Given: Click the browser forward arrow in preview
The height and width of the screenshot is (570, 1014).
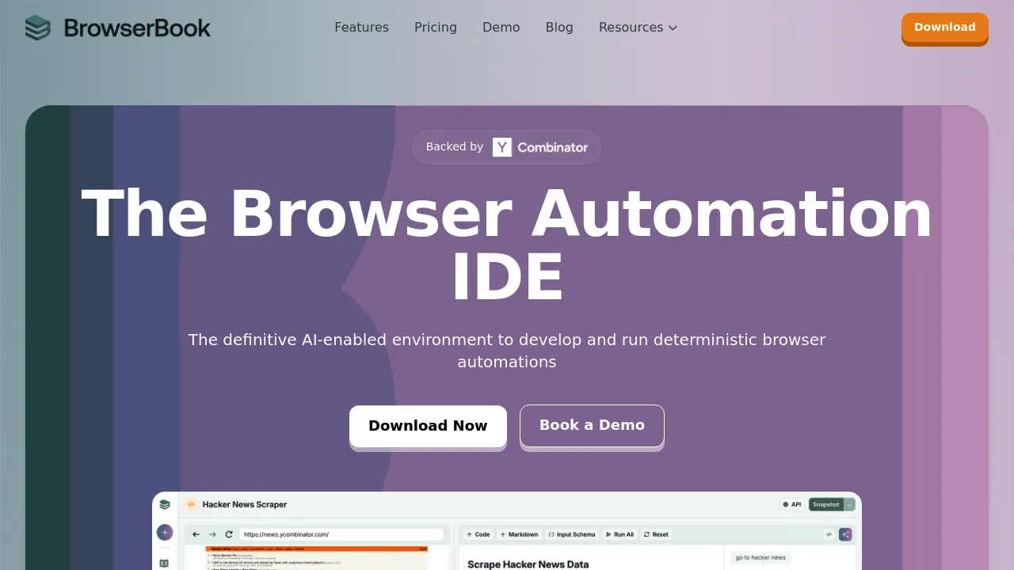Looking at the screenshot, I should tap(212, 534).
